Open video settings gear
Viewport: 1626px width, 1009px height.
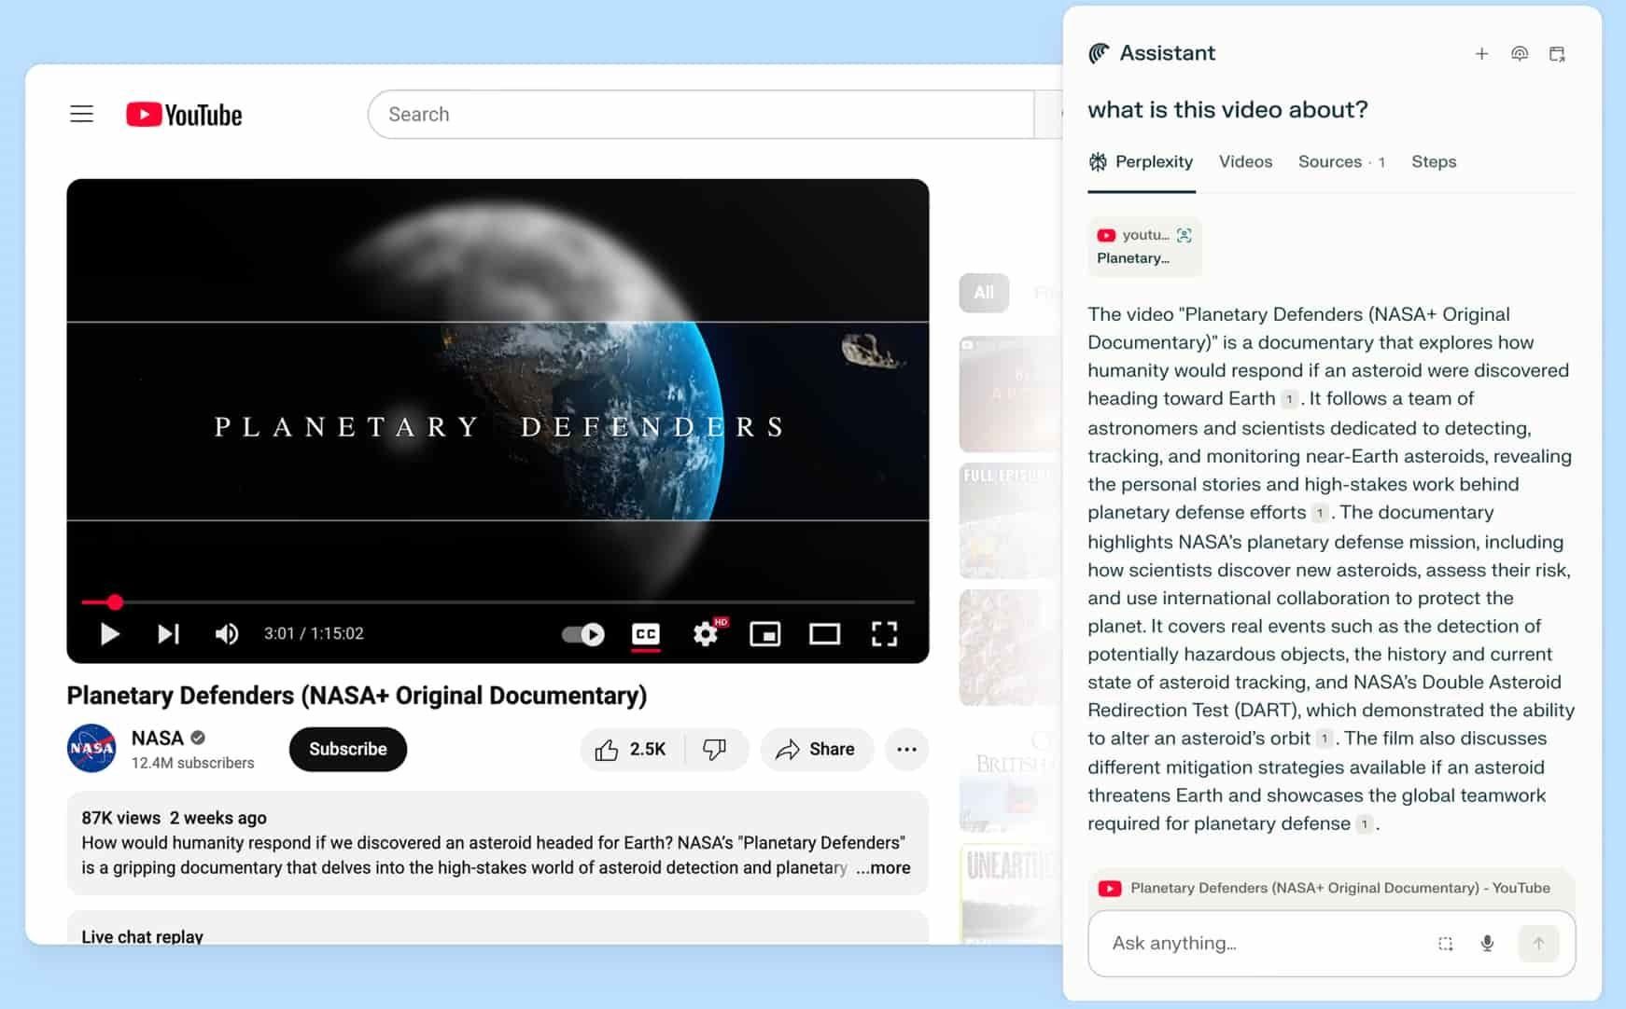[706, 634]
